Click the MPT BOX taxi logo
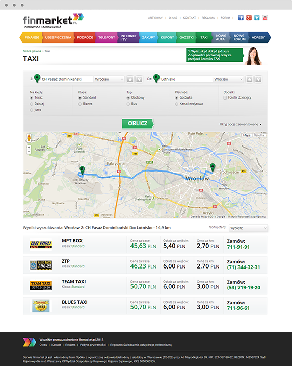 (41, 245)
